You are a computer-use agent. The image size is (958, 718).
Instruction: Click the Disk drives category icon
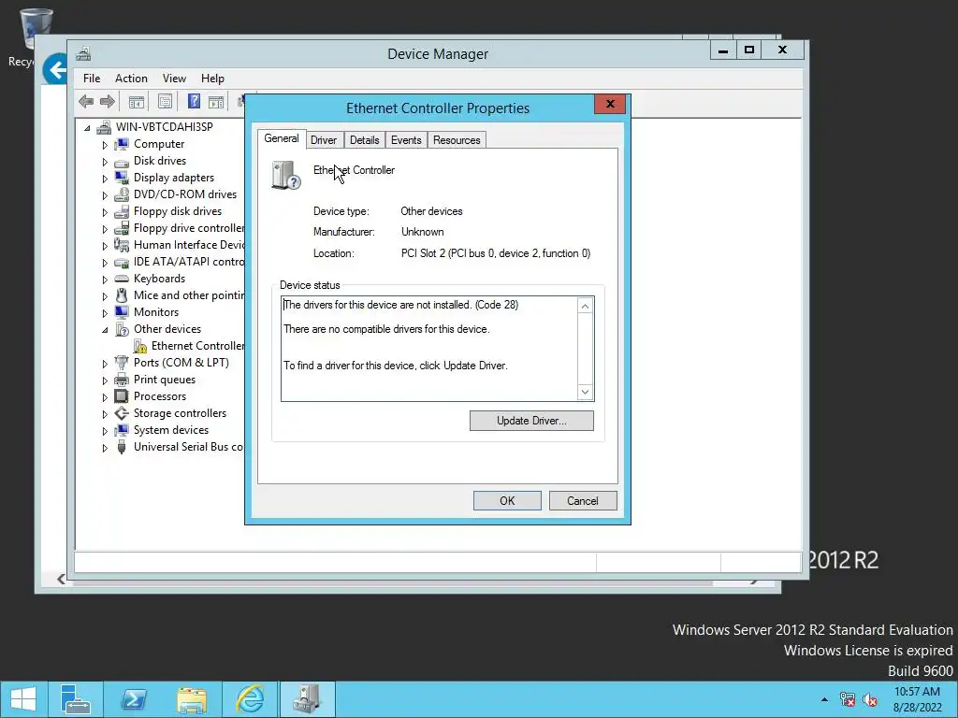click(122, 161)
